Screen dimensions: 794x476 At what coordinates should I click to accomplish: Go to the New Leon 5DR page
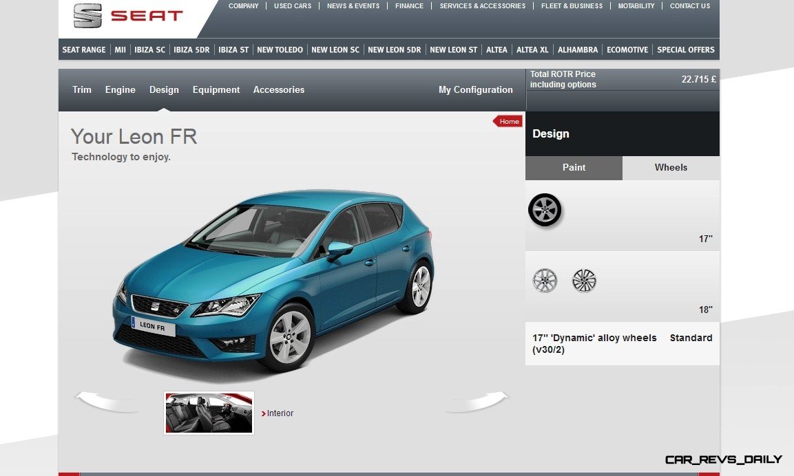click(395, 50)
